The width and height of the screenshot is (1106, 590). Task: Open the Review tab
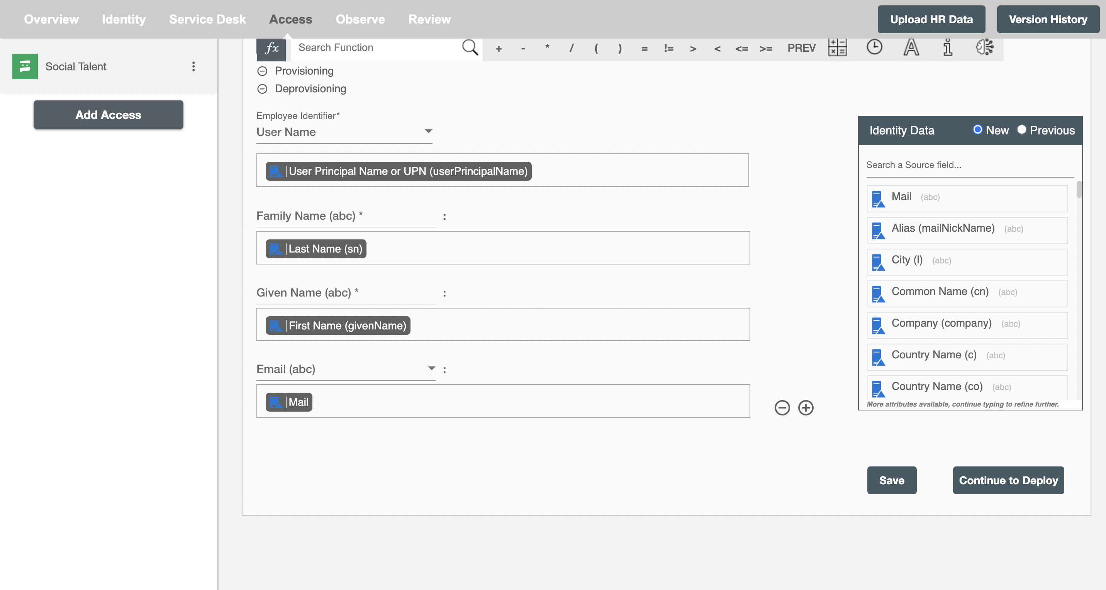(429, 19)
